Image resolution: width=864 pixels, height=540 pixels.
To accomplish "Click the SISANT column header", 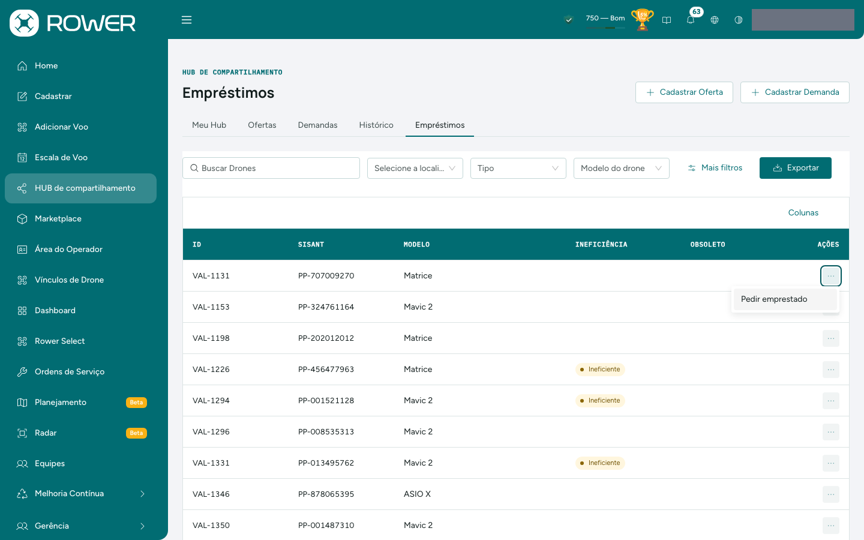I will click(x=311, y=244).
